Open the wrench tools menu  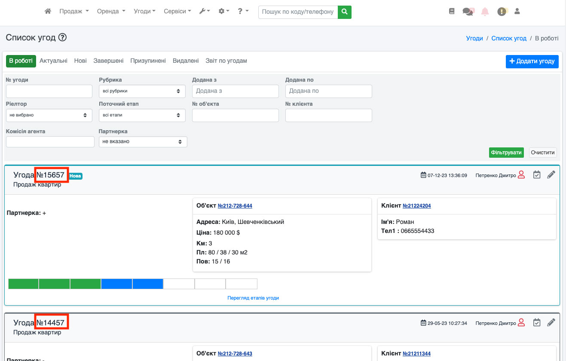(205, 12)
